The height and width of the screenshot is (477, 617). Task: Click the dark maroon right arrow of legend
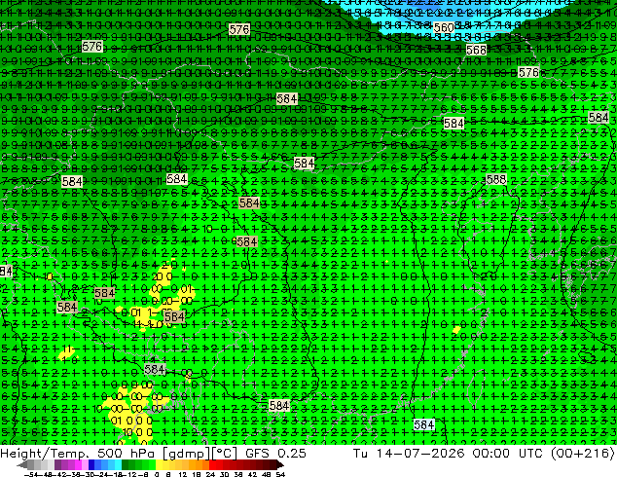(280, 464)
